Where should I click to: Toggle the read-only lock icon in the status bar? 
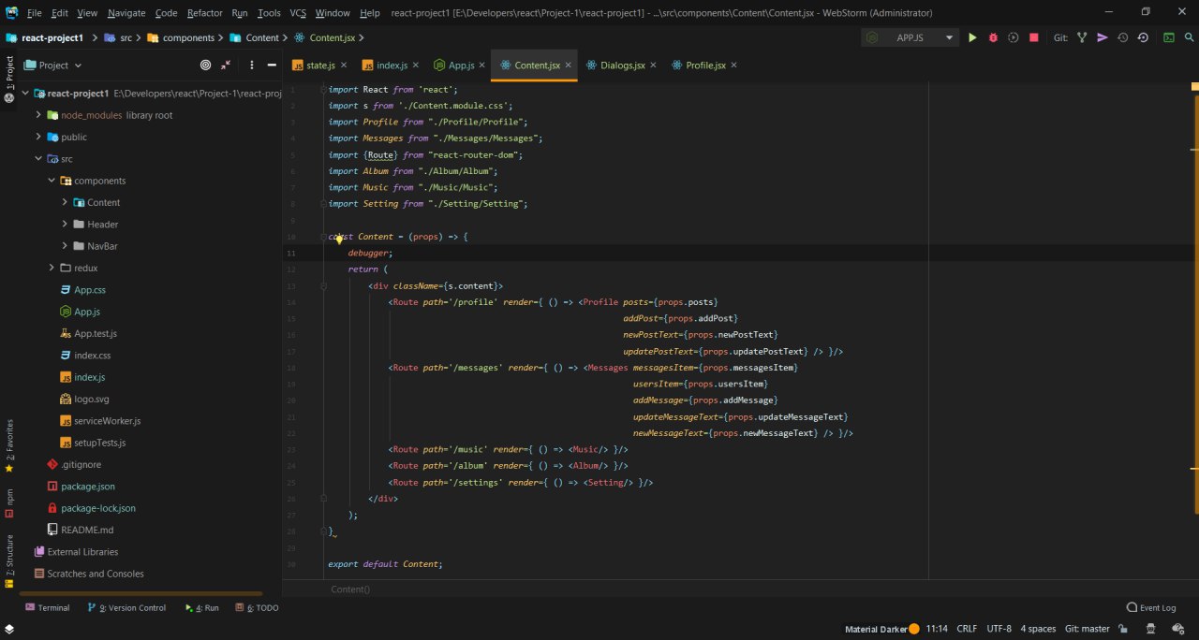1124,629
